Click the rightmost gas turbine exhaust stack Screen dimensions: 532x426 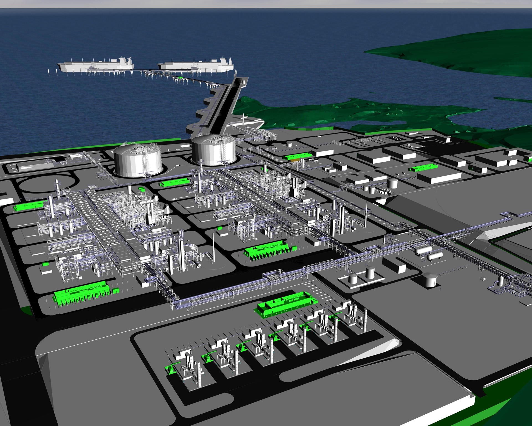[x=365, y=320]
